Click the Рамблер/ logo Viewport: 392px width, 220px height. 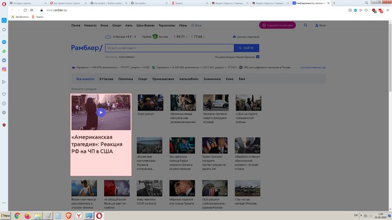(87, 47)
